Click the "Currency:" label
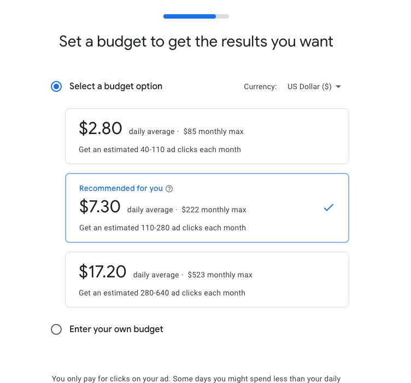The height and width of the screenshot is (383, 411). point(260,87)
